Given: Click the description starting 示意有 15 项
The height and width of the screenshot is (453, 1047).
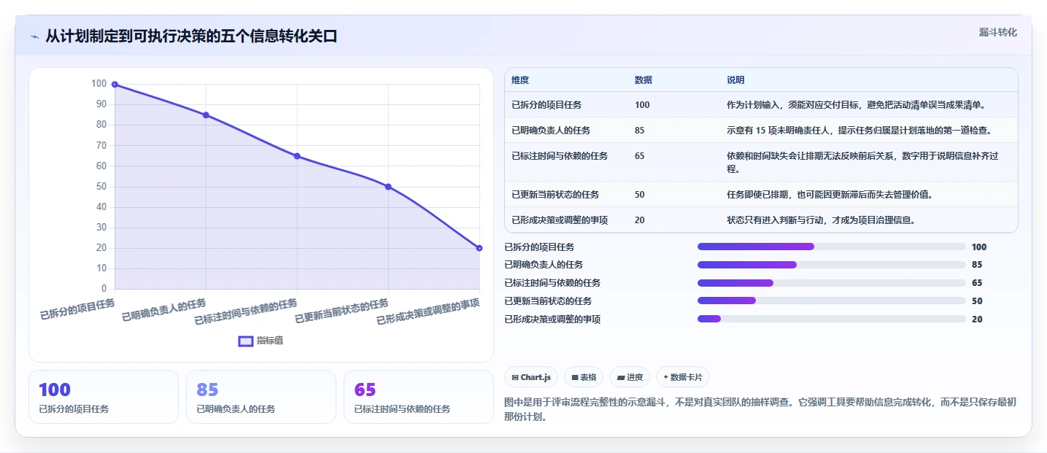Looking at the screenshot, I should pos(859,130).
